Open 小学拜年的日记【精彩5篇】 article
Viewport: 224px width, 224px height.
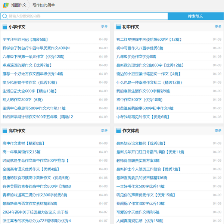click(25, 39)
